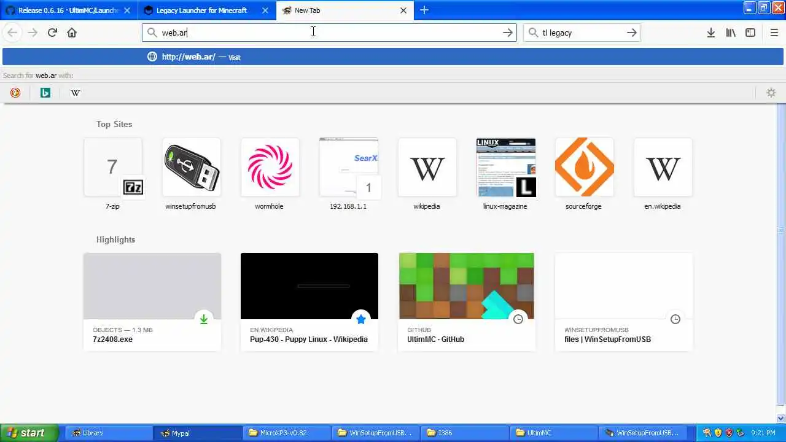Click inside the address bar showing web.ar
This screenshot has width=786, height=442.
click(x=329, y=33)
